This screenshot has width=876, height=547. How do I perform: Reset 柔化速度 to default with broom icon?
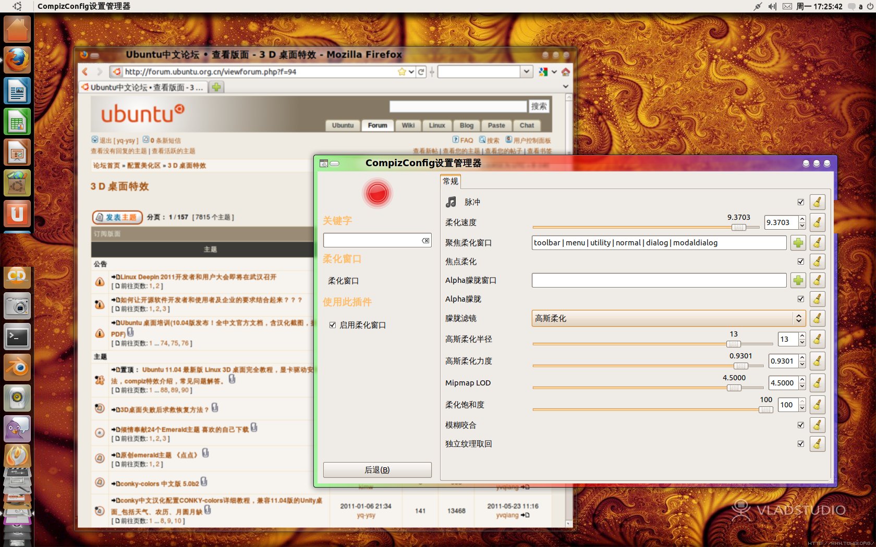(x=817, y=222)
